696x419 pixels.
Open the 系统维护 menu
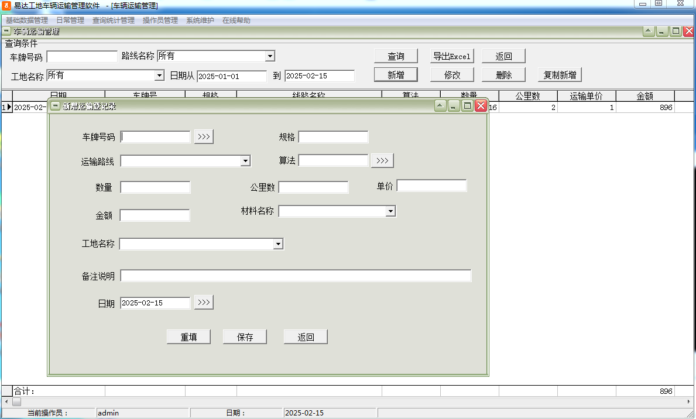197,19
